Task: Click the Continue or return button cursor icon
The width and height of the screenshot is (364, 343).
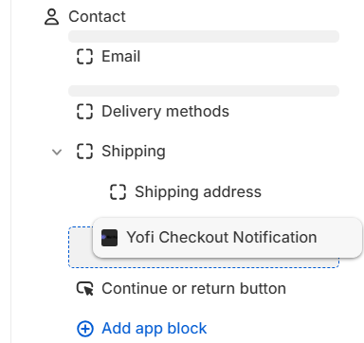Action: click(84, 288)
